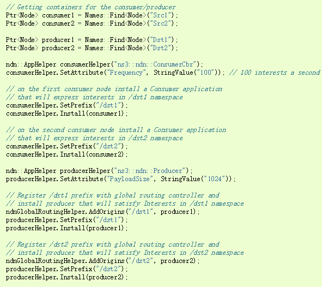Click AddOrigins("/dst1", producer1) line

point(102,212)
